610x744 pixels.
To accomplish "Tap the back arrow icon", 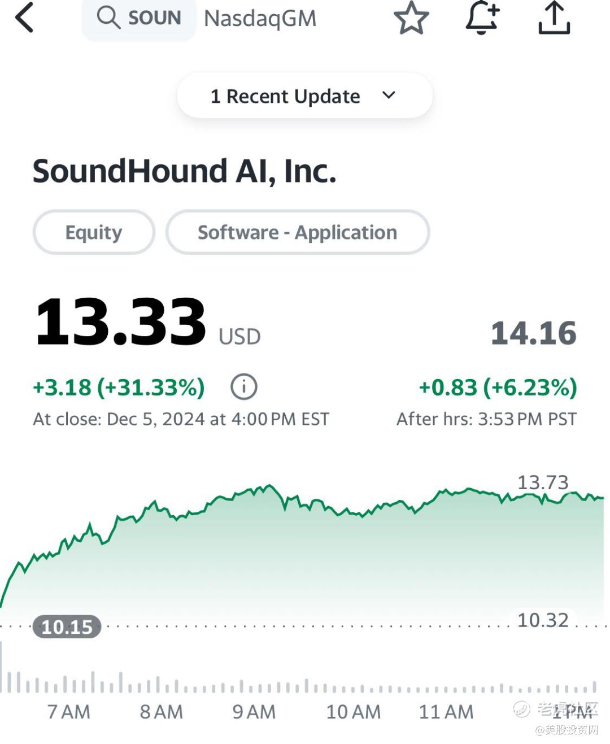I will coord(25,18).
